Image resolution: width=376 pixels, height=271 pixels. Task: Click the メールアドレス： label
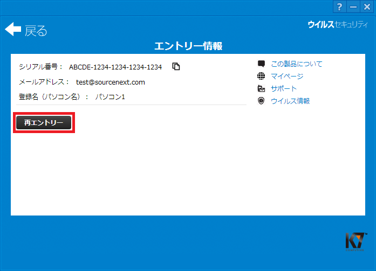pos(44,82)
